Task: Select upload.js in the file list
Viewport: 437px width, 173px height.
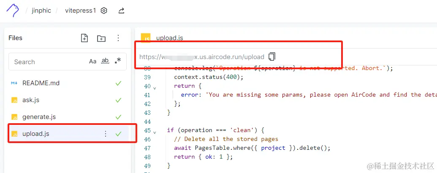Action: (68, 134)
